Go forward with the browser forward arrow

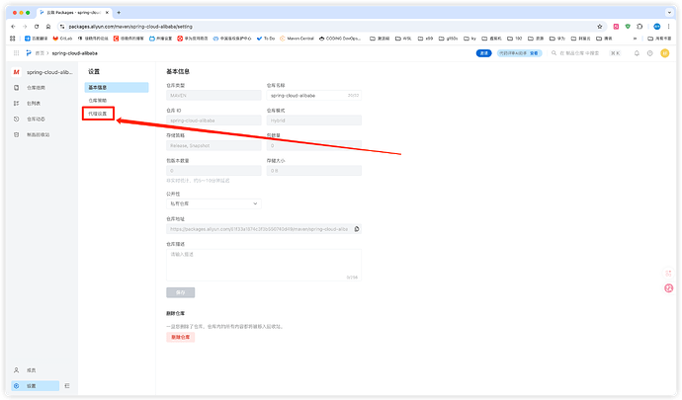pos(25,27)
